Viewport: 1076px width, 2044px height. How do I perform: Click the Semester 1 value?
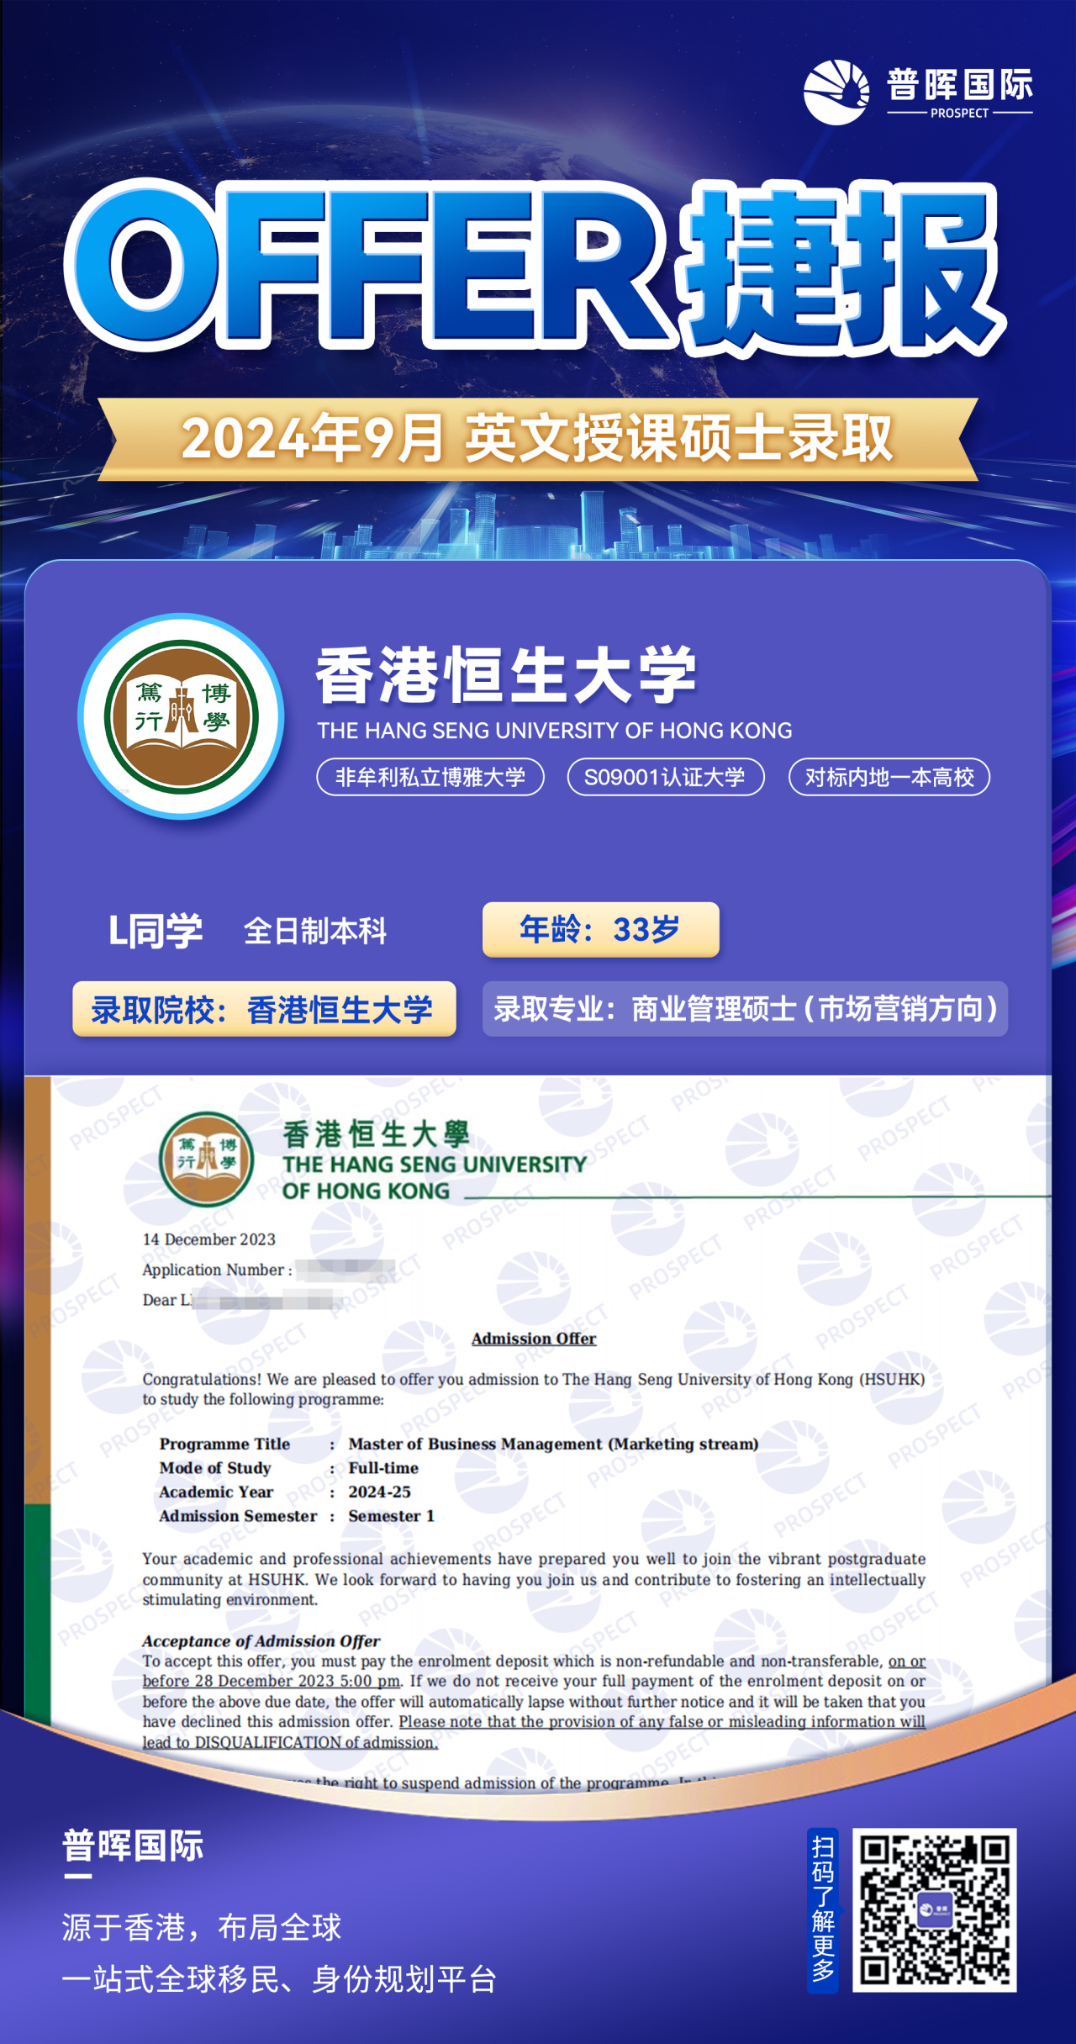pos(392,1516)
